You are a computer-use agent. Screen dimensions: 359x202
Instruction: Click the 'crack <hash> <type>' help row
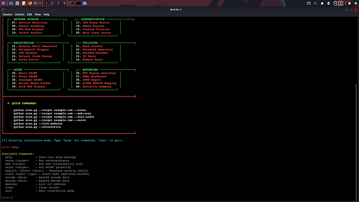click(47, 174)
